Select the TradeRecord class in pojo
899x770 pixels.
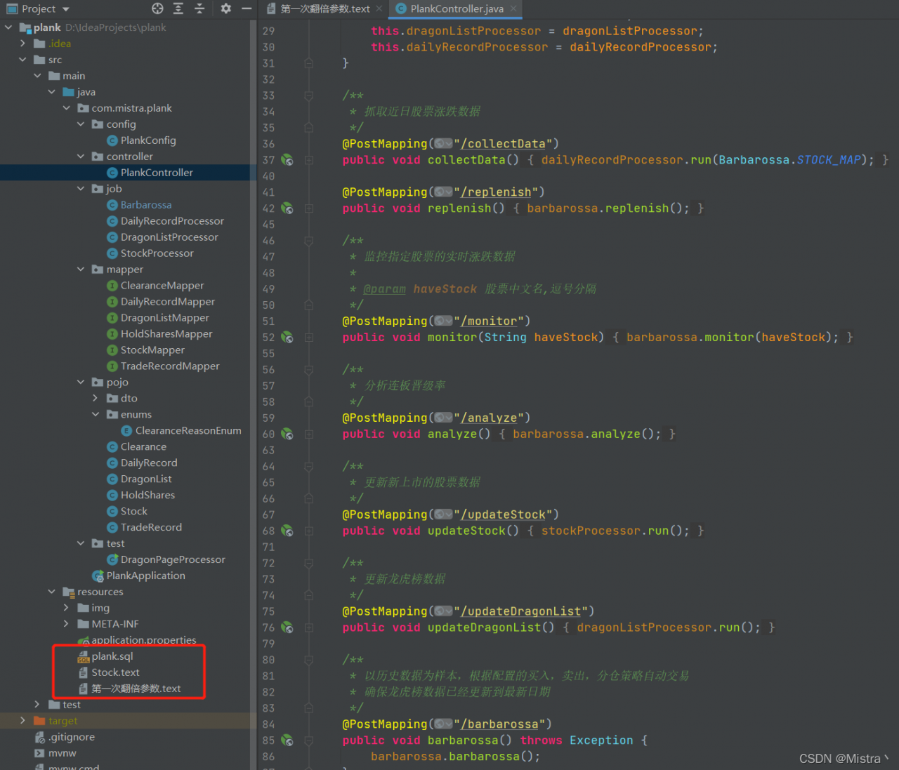(151, 528)
